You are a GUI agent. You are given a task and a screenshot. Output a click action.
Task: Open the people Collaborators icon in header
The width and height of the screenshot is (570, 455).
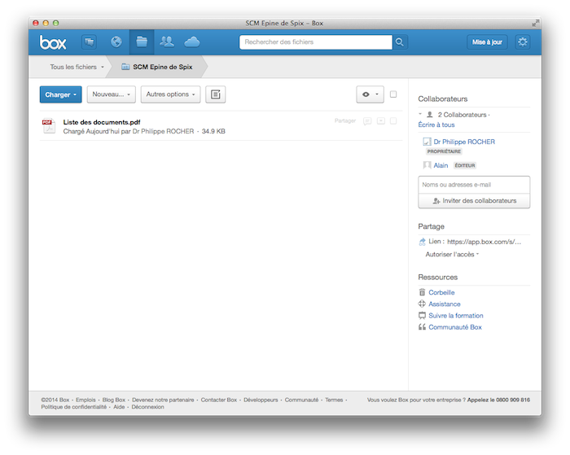[167, 42]
